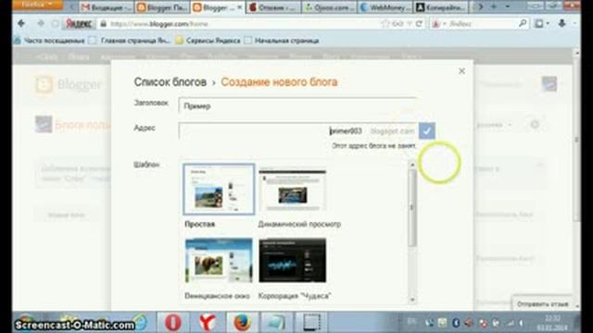593x333 pixels.
Task: Click the browser URL address bar
Action: (x=242, y=24)
